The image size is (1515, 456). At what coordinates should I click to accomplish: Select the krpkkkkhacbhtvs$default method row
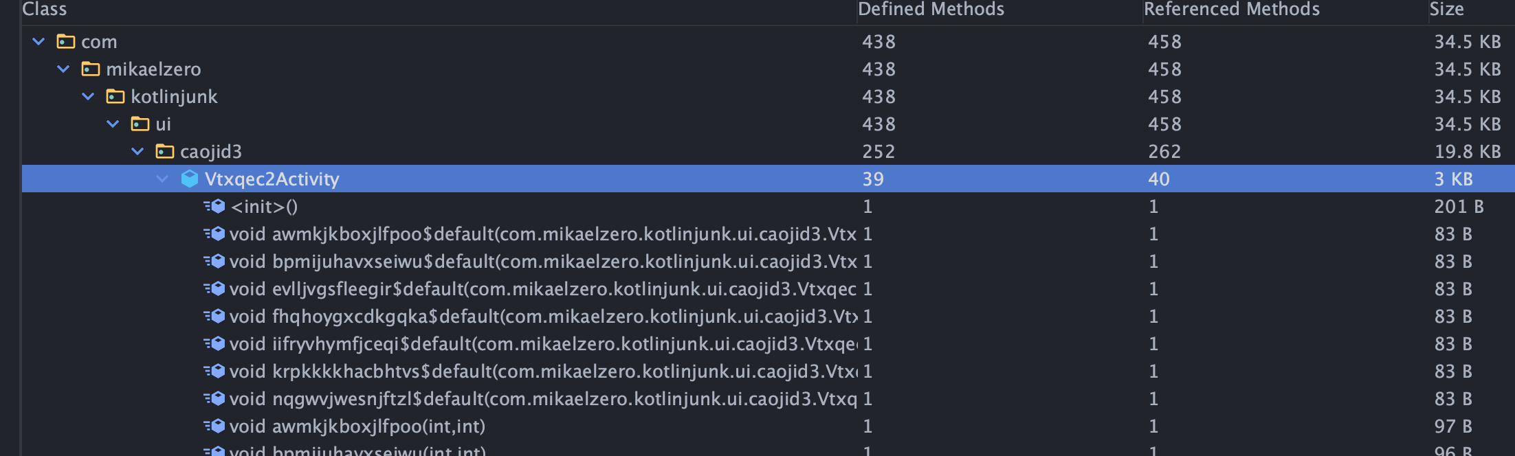[x=542, y=372]
